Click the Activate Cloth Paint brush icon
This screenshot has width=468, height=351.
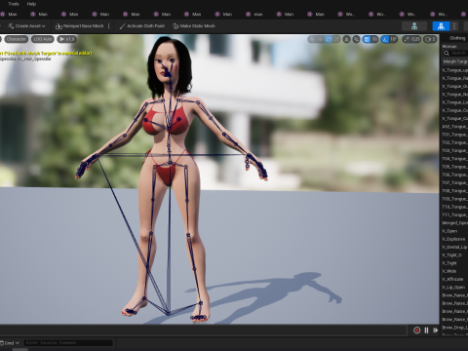click(x=122, y=26)
